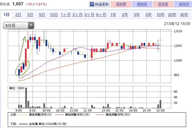Switch to the 5日 period tab
Screen dimensions: 192x128
(x=42, y=15)
